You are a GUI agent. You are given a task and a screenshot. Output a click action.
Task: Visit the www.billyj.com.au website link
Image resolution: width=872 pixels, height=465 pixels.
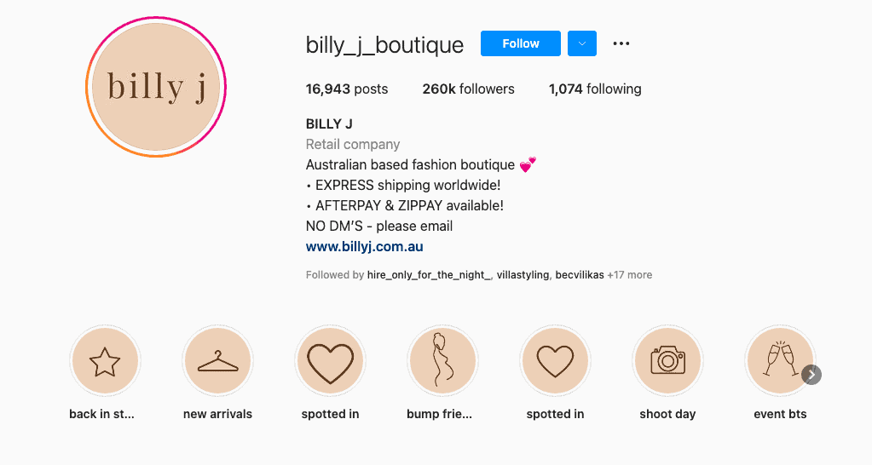pyautogui.click(x=364, y=247)
